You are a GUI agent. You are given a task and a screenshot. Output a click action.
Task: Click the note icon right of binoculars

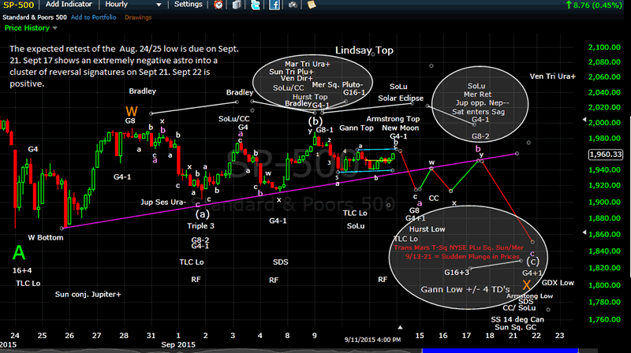[x=311, y=5]
